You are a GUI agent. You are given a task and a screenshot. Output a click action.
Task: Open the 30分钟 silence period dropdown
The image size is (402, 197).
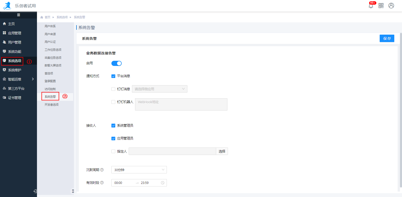tap(139, 170)
